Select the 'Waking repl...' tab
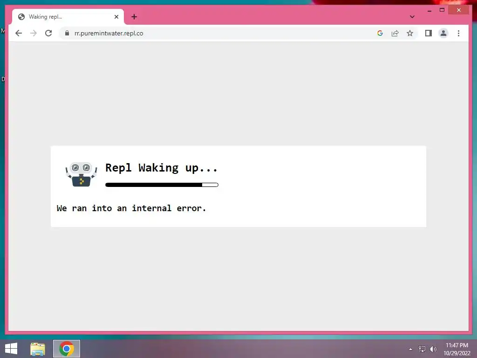477x358 pixels. [68, 17]
